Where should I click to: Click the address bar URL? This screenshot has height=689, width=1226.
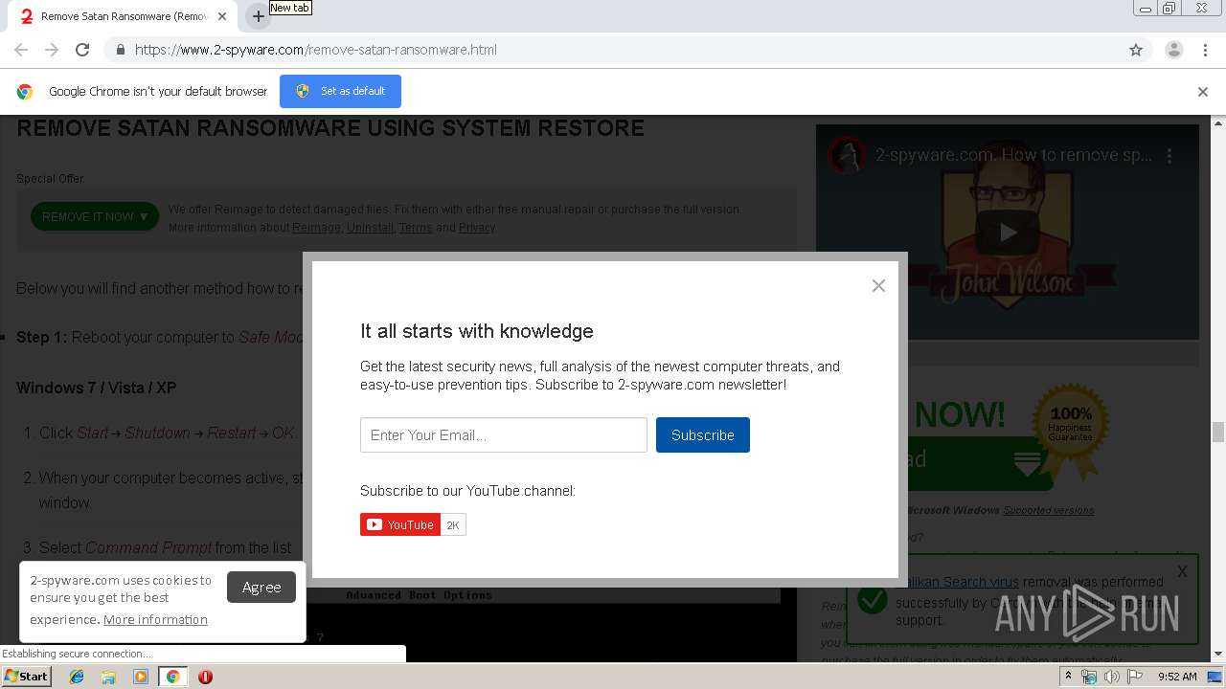316,50
